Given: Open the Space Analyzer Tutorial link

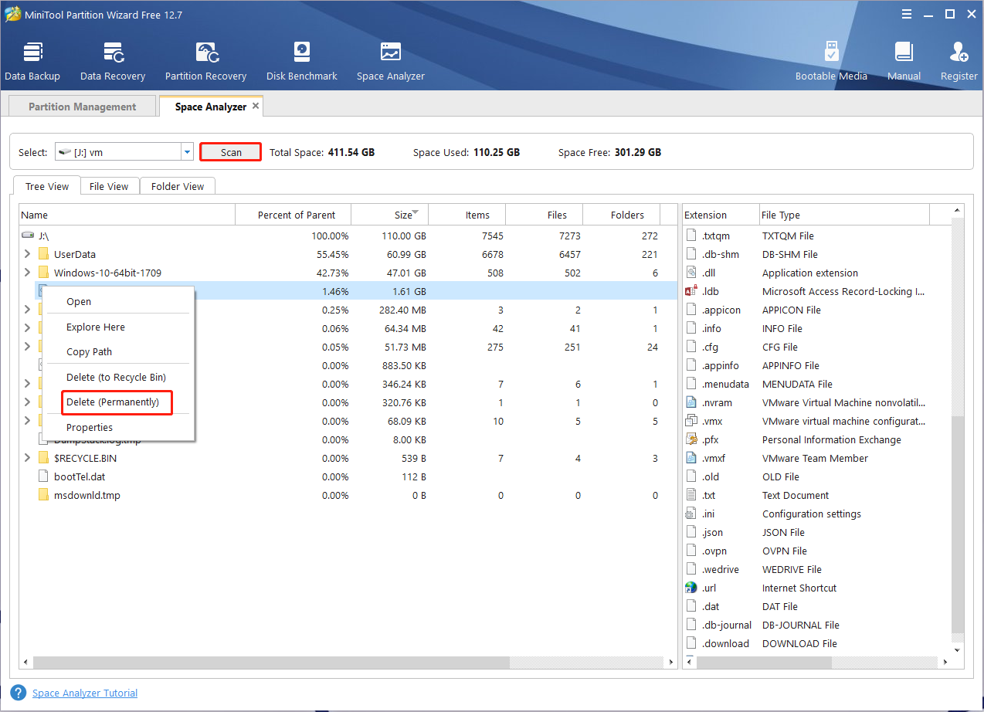Looking at the screenshot, I should [x=85, y=693].
